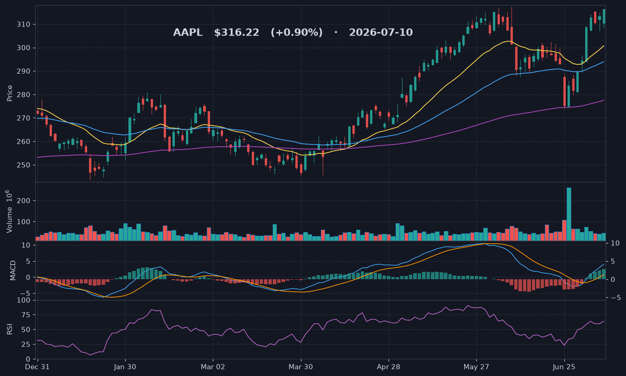Click the AAPL ticker symbol in the title
This screenshot has height=376, width=626.
[x=188, y=33]
